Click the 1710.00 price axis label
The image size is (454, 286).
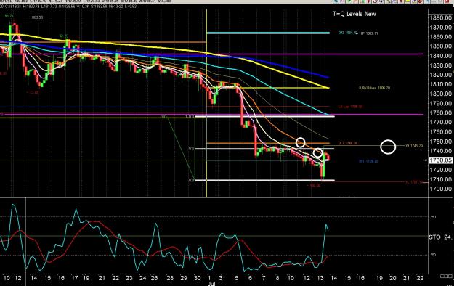tap(441, 179)
